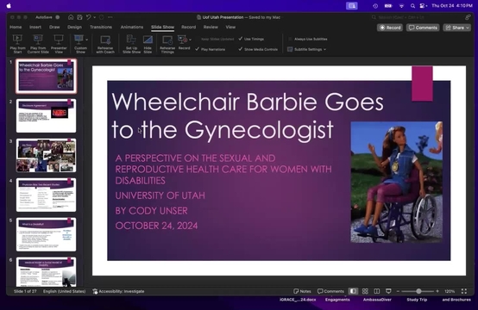Image resolution: width=478 pixels, height=310 pixels.
Task: Click the top right Comments button
Action: [x=423, y=28]
